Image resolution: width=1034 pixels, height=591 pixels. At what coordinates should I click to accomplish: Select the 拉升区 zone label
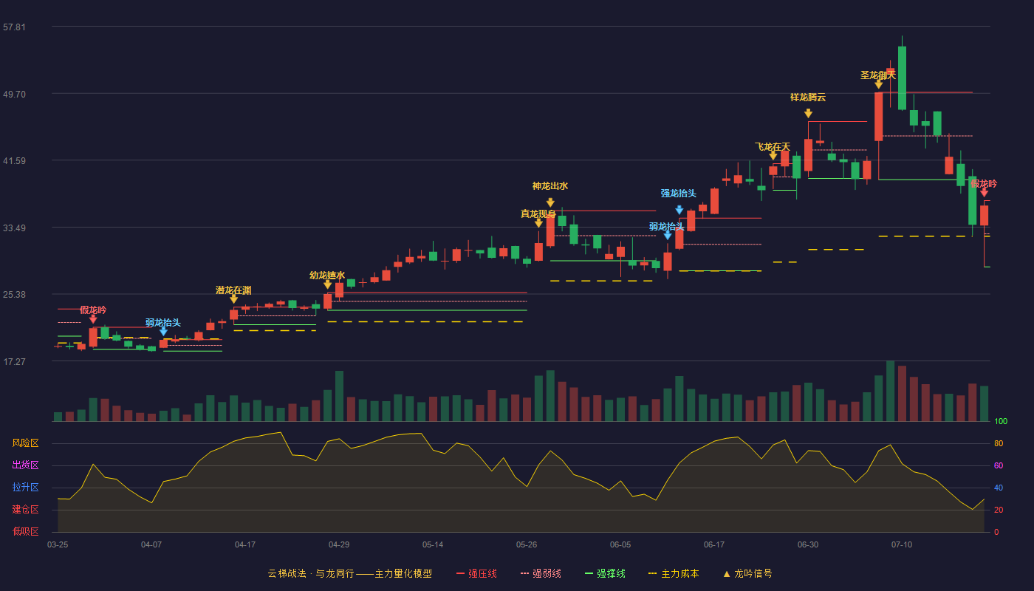tap(25, 488)
